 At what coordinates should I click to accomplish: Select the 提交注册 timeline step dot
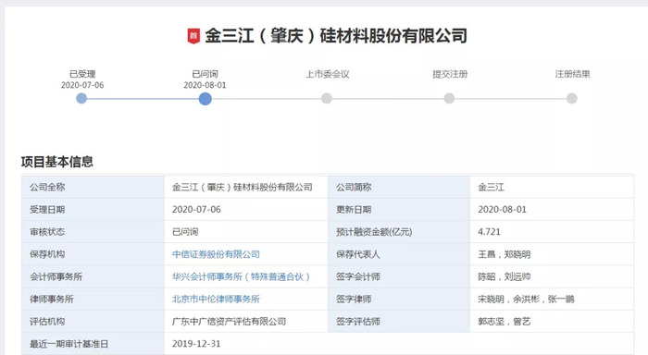pos(449,98)
